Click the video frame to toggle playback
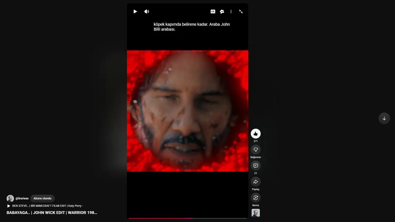The width and height of the screenshot is (395, 222). click(x=188, y=111)
